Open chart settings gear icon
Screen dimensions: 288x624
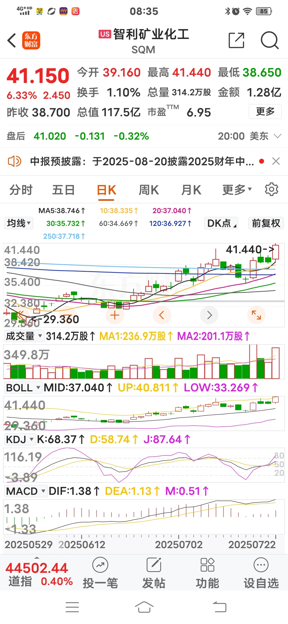pos(271,189)
